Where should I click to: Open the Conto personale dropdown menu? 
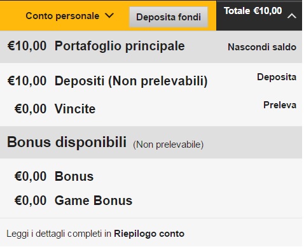(70, 16)
